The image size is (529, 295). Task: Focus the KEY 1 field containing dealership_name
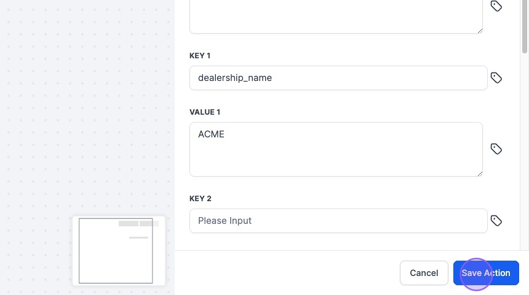point(338,78)
